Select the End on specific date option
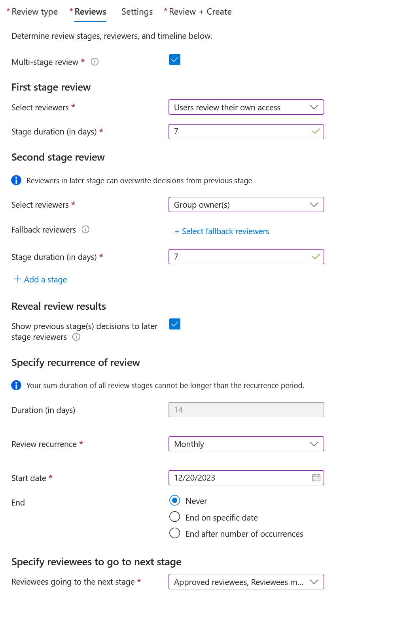This screenshot has height=621, width=409. 174,517
